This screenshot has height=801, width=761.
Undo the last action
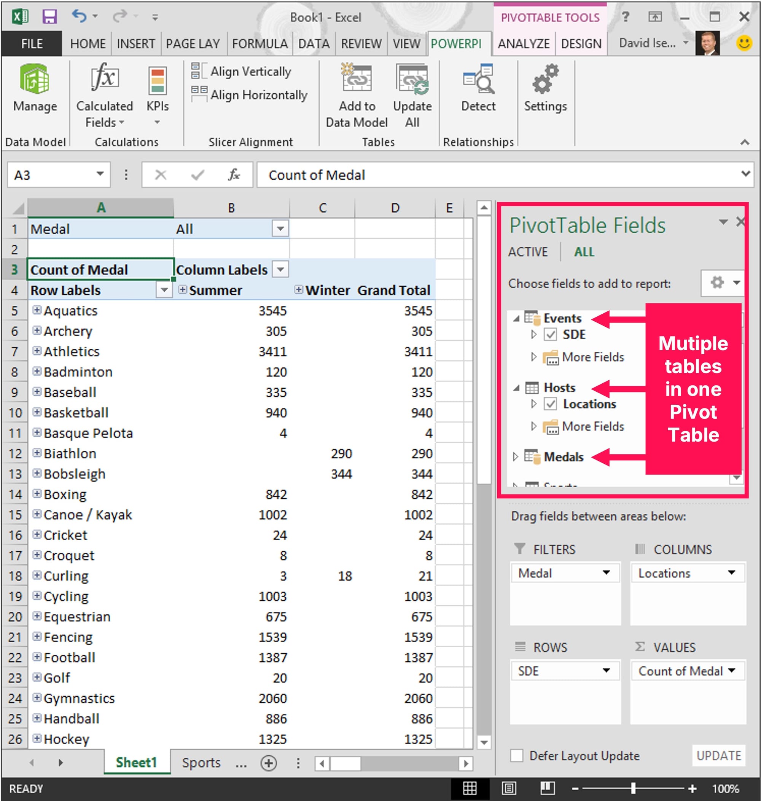tap(79, 17)
